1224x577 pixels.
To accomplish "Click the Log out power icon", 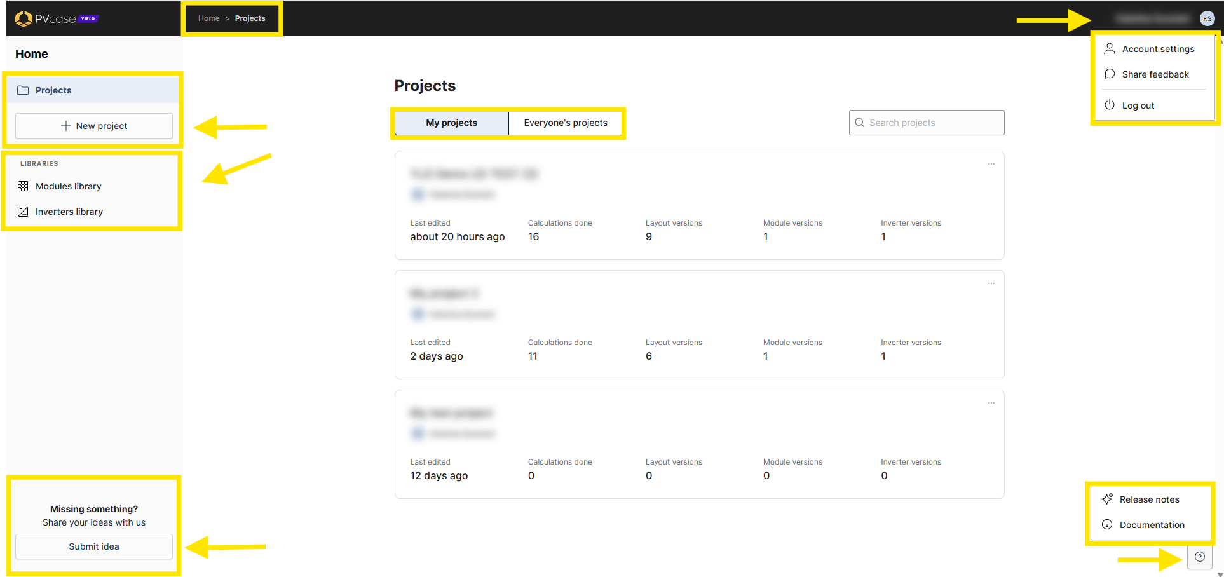I will (1110, 105).
